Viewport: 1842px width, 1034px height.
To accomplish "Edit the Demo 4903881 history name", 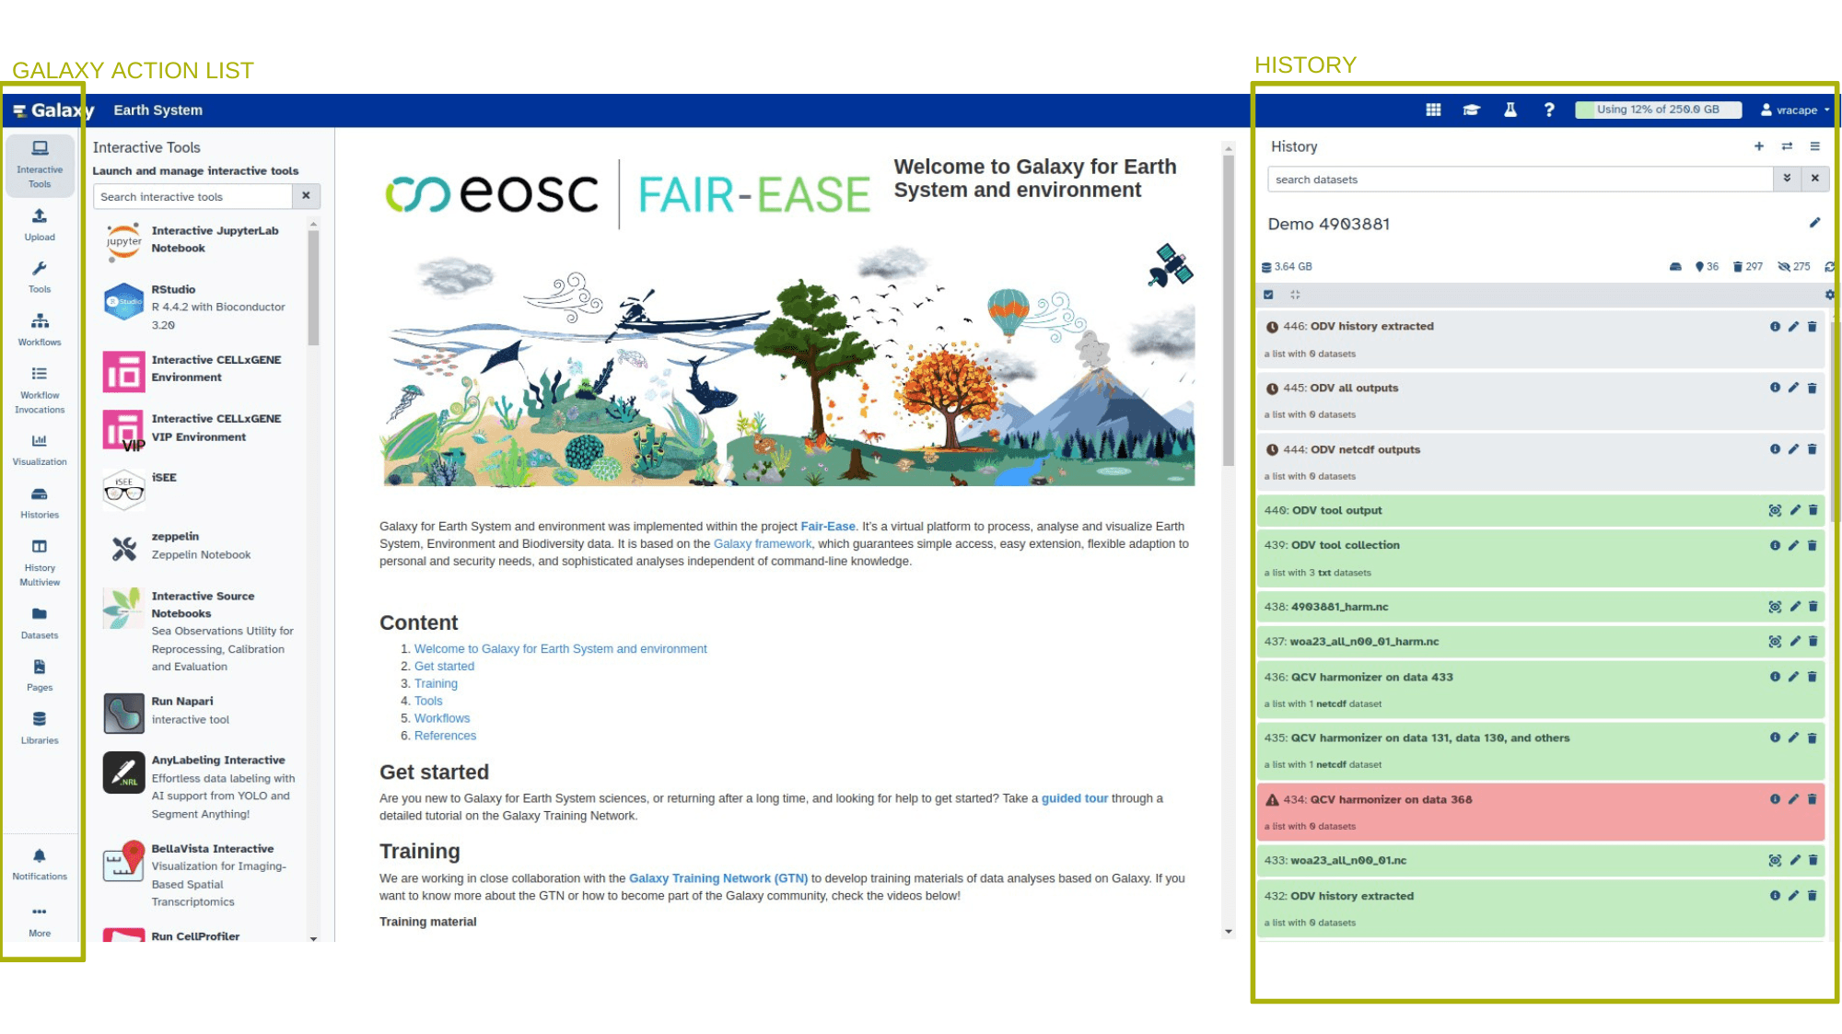I will tap(1814, 223).
